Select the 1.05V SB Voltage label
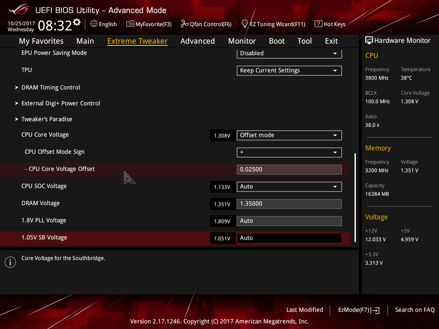 tap(44, 237)
